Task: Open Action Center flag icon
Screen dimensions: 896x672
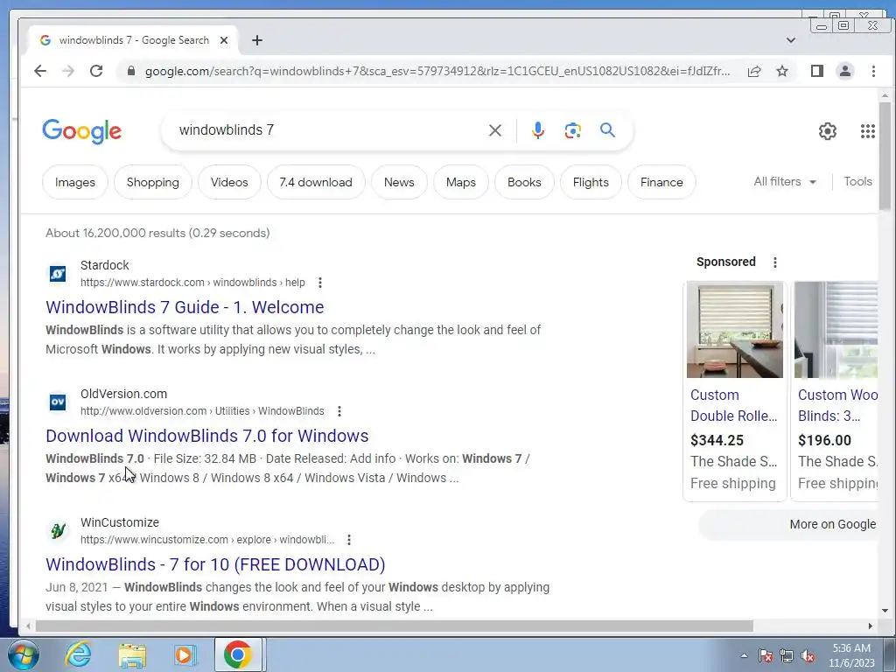Action: tap(766, 655)
